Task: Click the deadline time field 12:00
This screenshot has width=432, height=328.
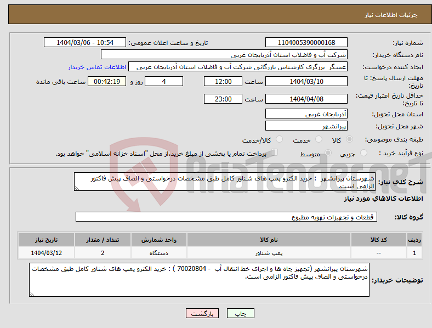Action: [x=223, y=81]
